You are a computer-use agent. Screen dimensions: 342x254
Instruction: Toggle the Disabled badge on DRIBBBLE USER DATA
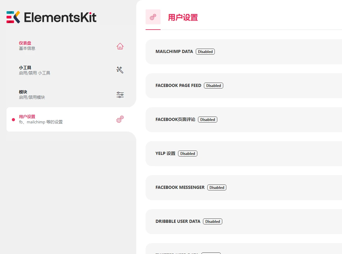[213, 221]
